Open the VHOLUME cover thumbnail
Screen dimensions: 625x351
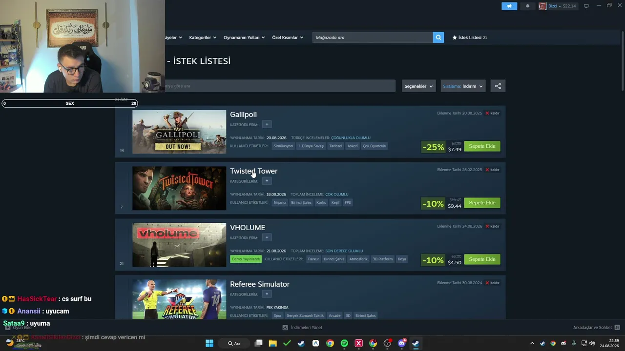click(x=179, y=245)
